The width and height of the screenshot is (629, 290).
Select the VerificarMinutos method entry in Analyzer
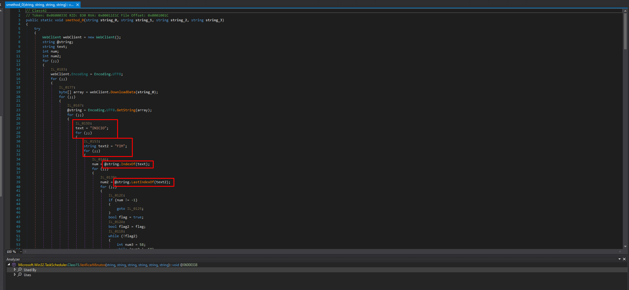coord(108,265)
